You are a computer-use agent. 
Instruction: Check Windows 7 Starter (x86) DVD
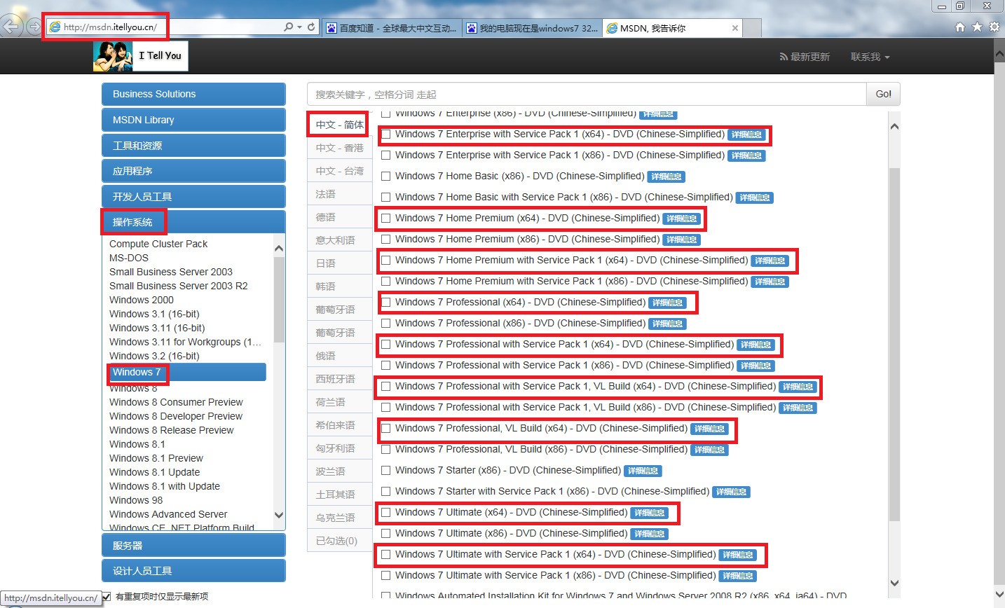tap(385, 471)
